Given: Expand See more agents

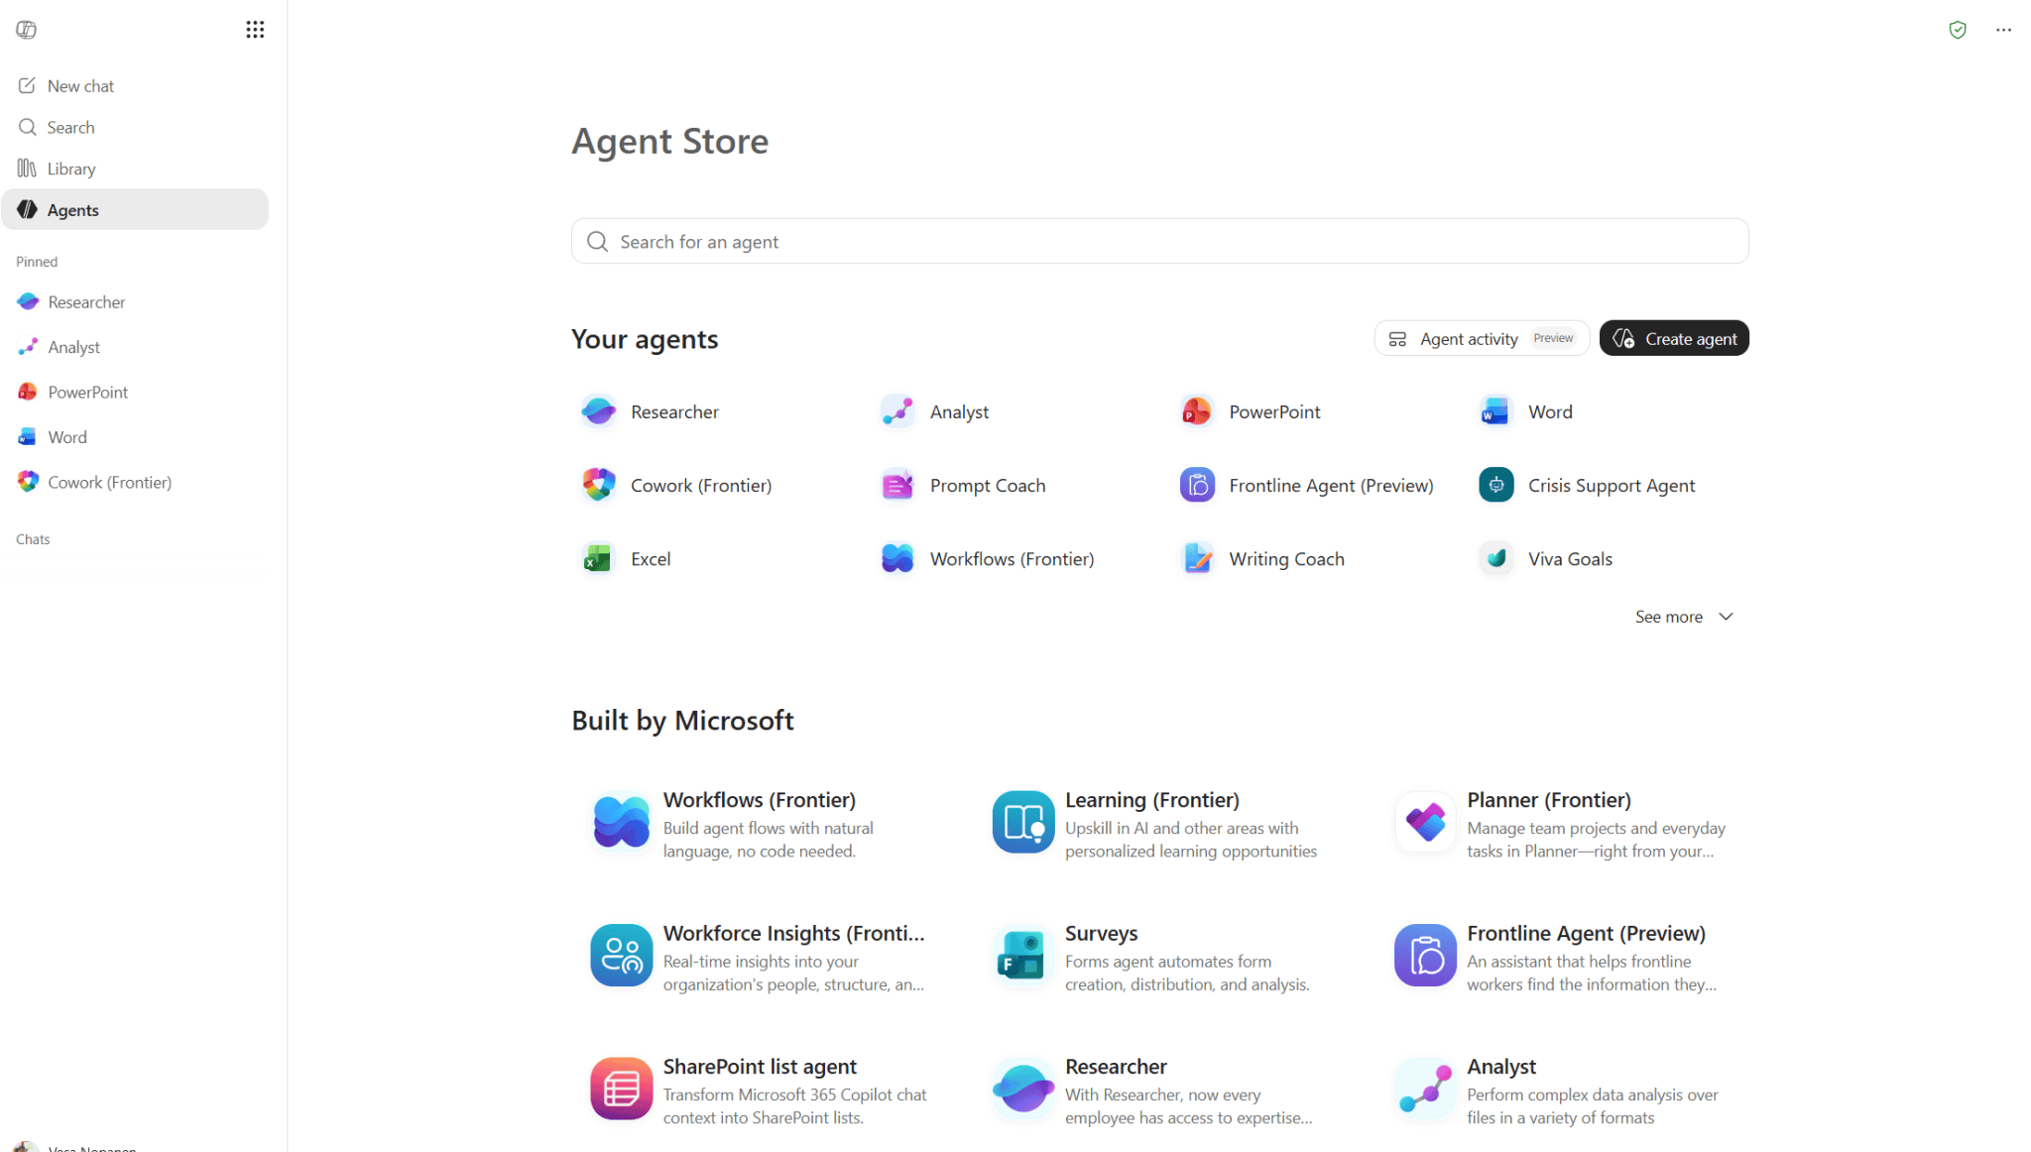Looking at the screenshot, I should tap(1684, 617).
